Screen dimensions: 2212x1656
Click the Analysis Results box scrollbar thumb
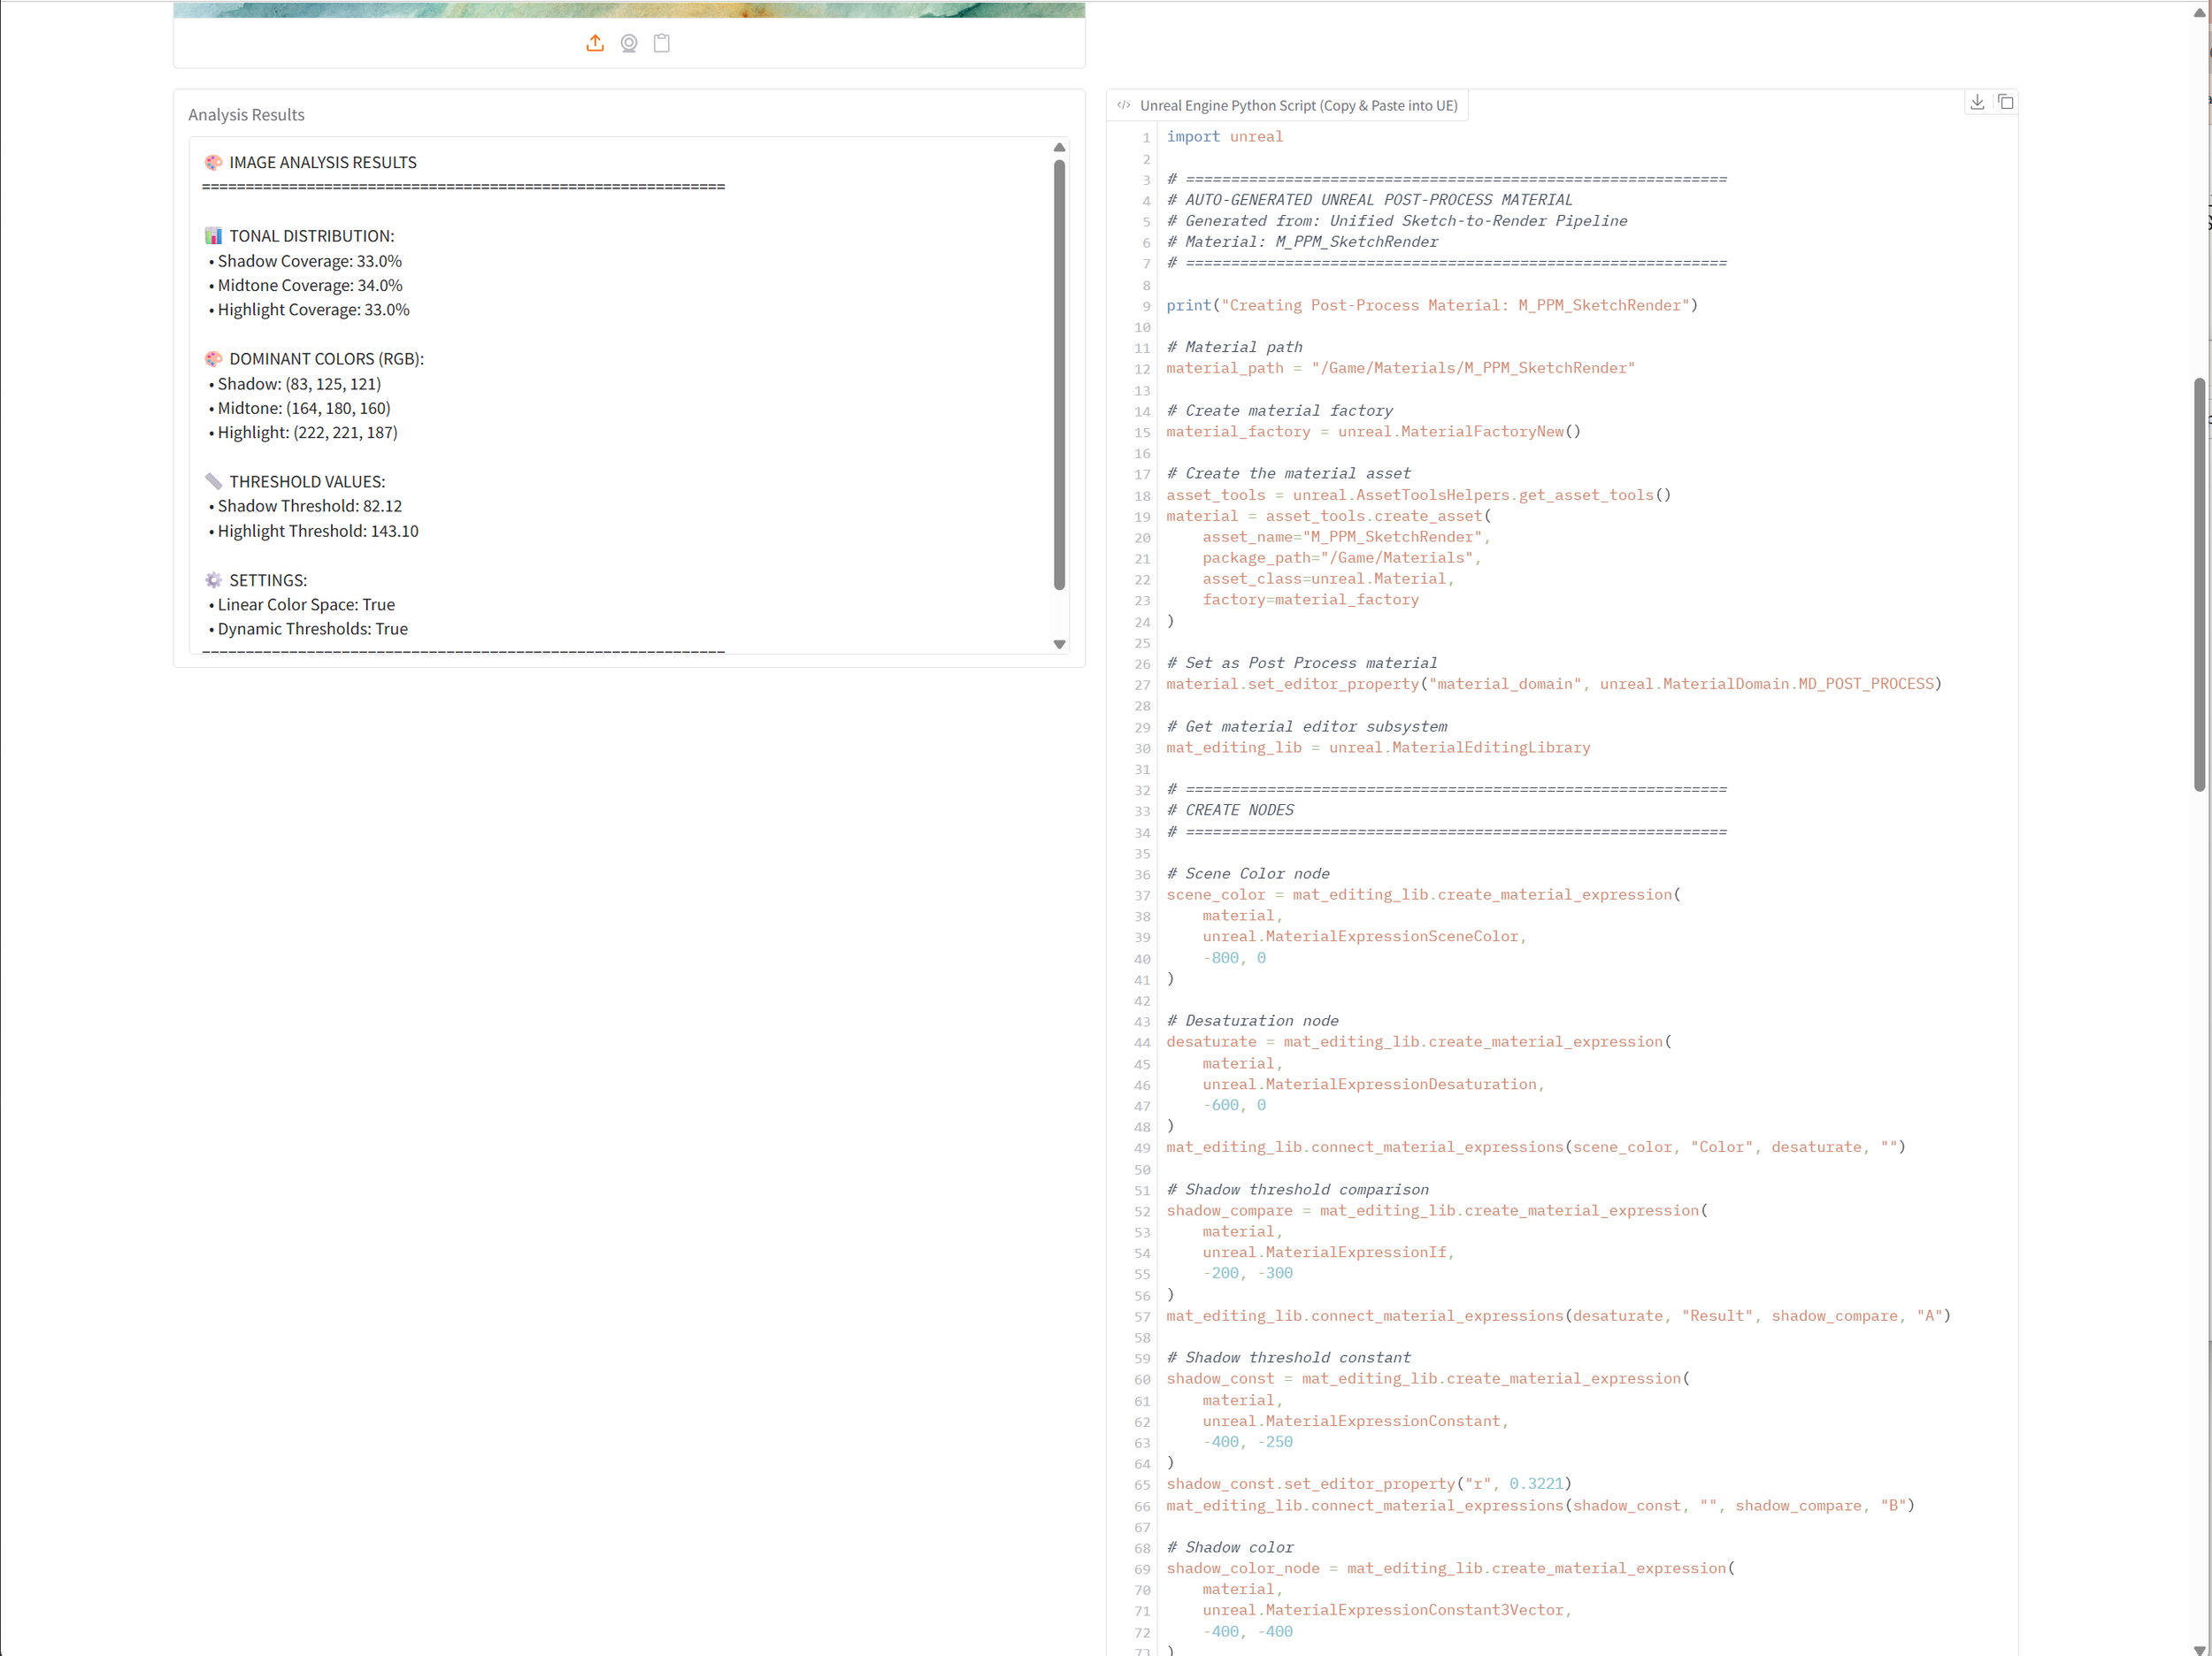(x=1059, y=375)
